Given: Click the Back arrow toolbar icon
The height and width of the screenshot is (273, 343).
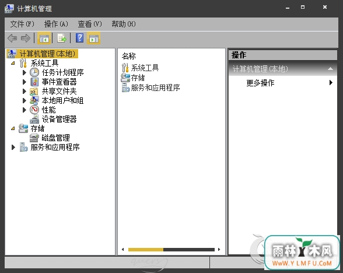Looking at the screenshot, I should click(x=12, y=38).
